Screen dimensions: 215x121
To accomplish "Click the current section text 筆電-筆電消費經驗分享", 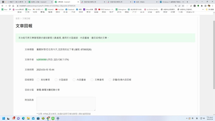I will pos(48,90).
